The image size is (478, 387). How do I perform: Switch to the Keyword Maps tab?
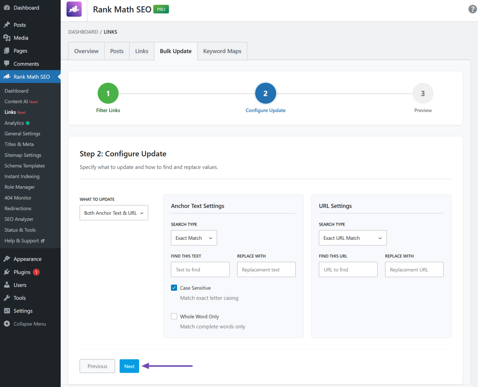(222, 51)
